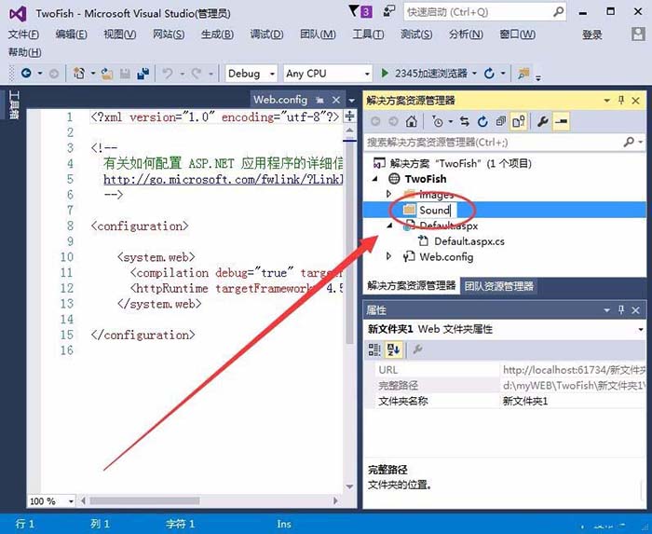
Task: Click the editor horizontal scrollbar thumb
Action: coord(144,501)
